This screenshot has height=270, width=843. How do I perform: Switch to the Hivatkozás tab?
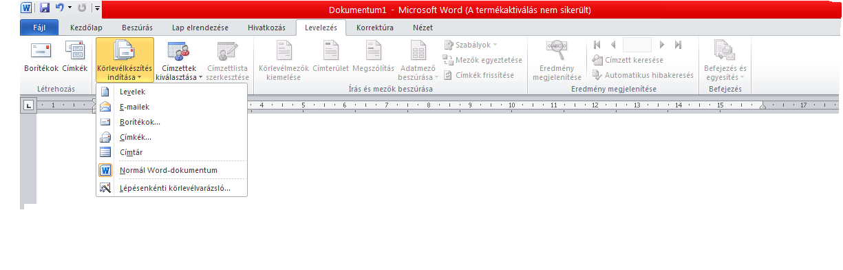[x=266, y=28]
